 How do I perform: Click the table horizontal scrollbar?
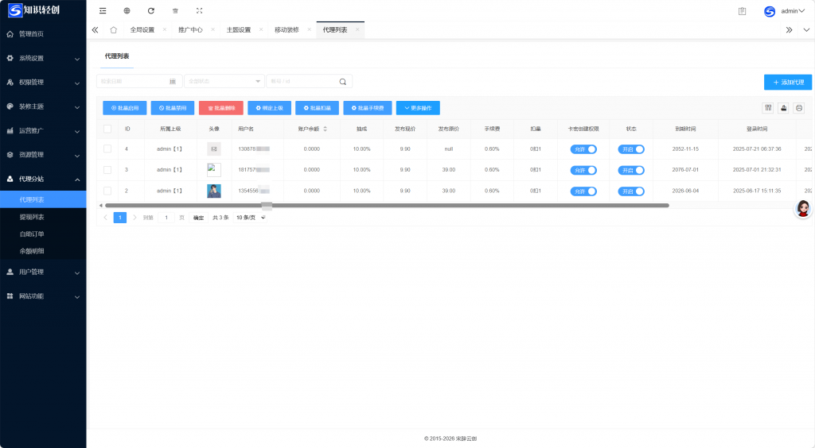point(387,205)
